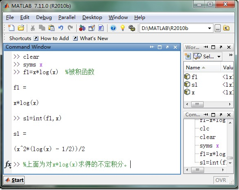Open What's New shortcut
Viewport: 239px width, 190px height.
(91, 38)
